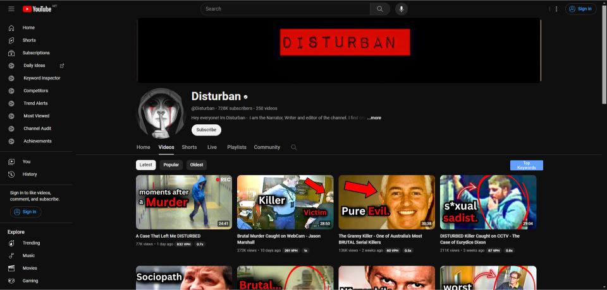Screen dimensions: 607x290
Task: Open the hamburger guide menu
Action: tap(11, 9)
